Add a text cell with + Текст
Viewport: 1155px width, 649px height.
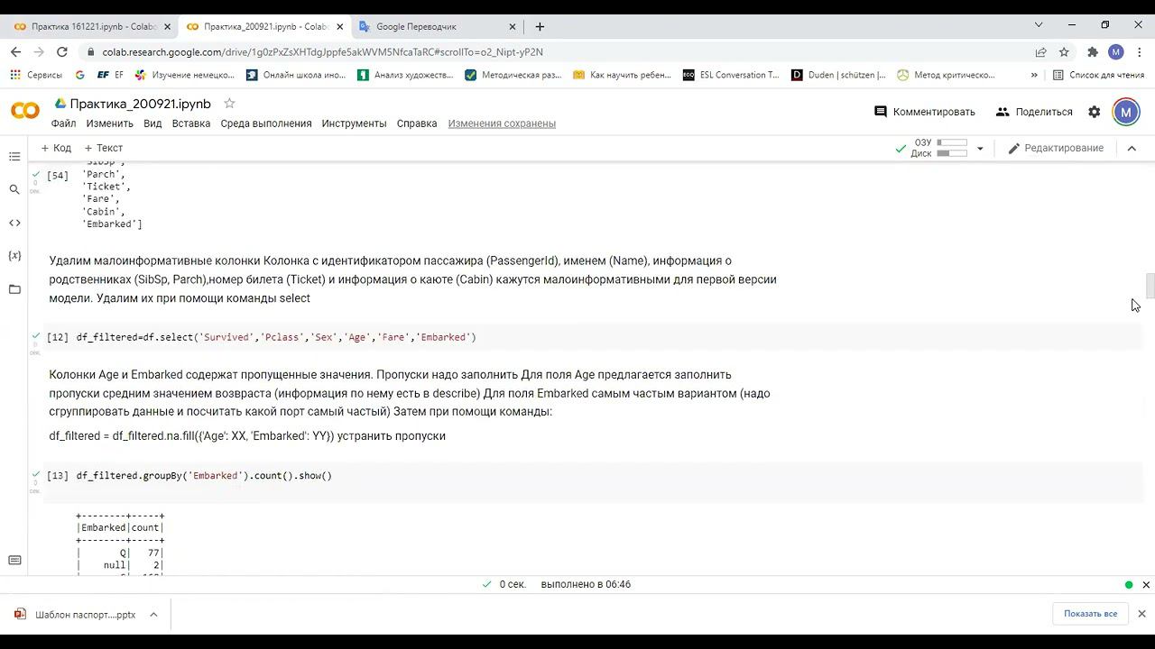pyautogui.click(x=104, y=148)
